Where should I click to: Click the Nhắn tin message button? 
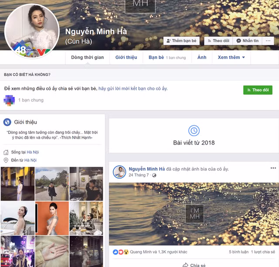(247, 41)
